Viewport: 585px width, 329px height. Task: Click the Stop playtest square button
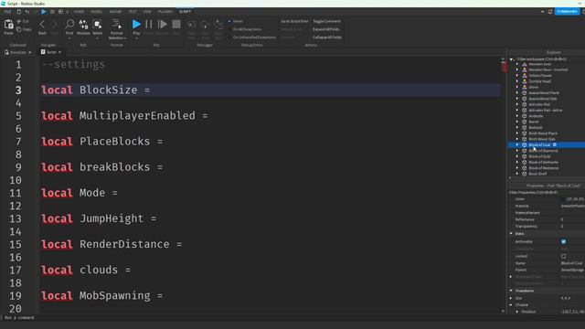click(176, 25)
